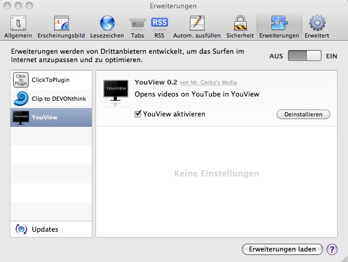Screen dimensions: 348x262
Task: Uncheck the YouView aktivieren checkbox
Action: 138,114
